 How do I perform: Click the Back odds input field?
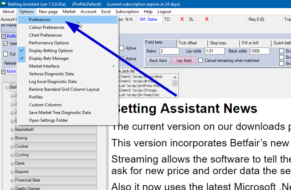tap(260, 51)
